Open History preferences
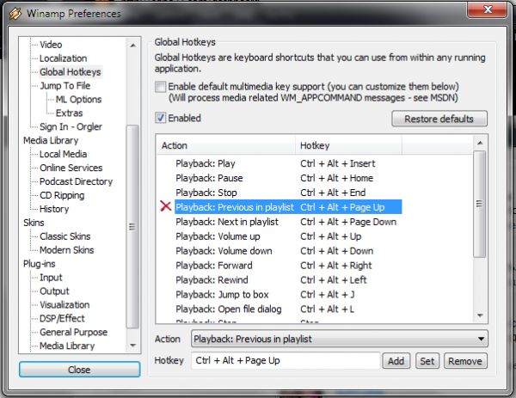 (x=54, y=209)
